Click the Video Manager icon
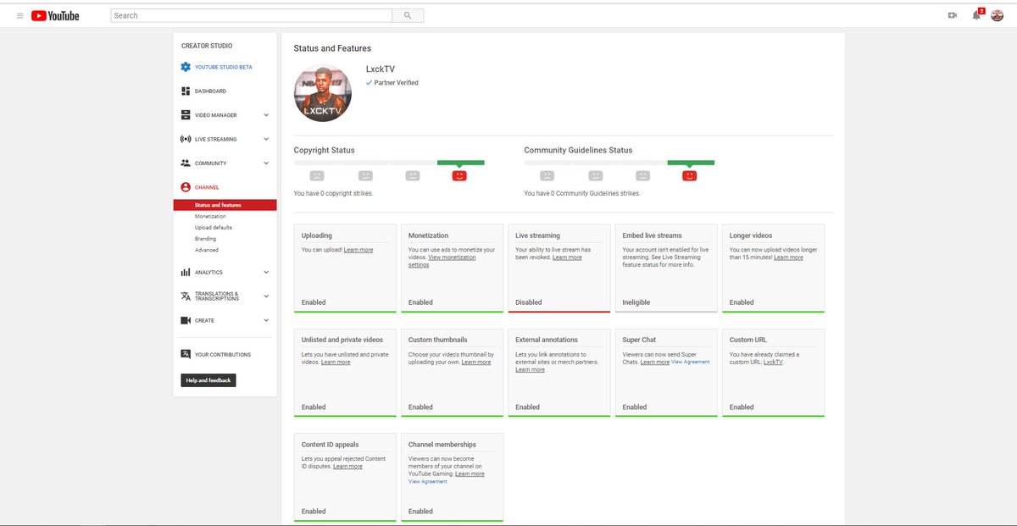This screenshot has height=526, width=1017. 186,115
